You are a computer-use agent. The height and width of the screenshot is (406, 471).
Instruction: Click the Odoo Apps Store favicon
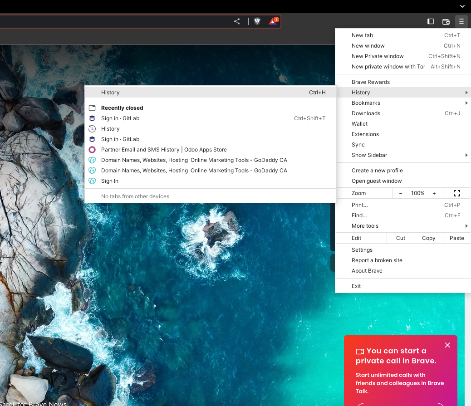point(92,150)
